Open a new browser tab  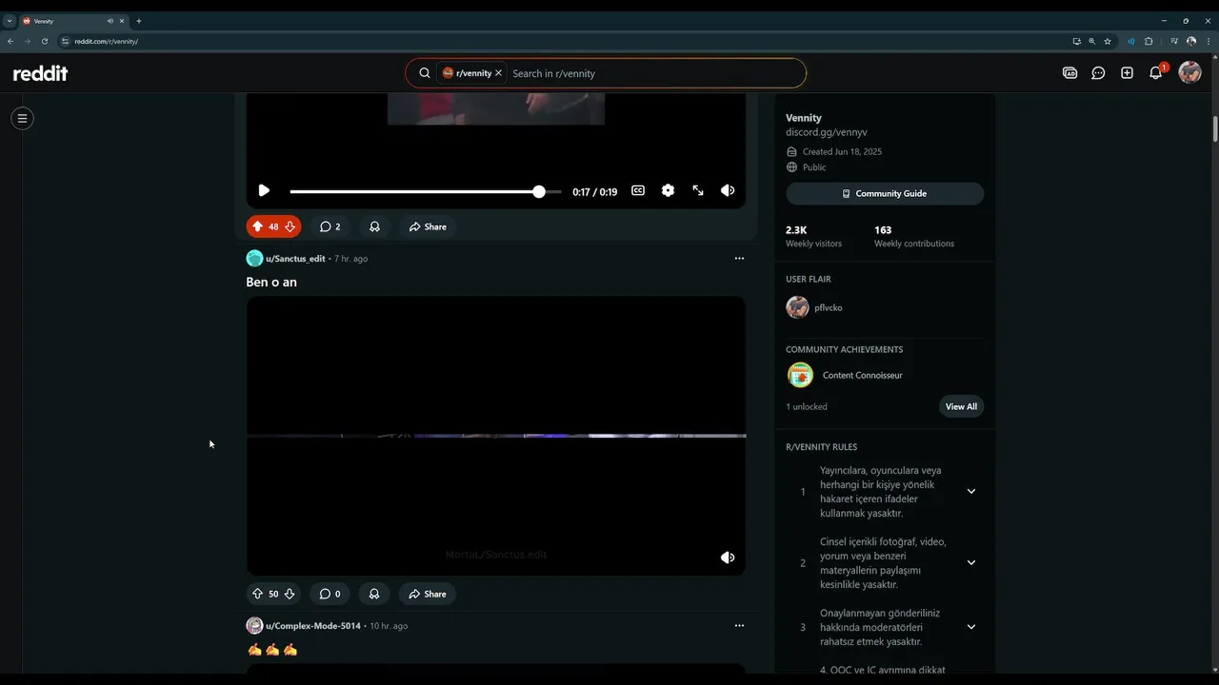pos(139,21)
